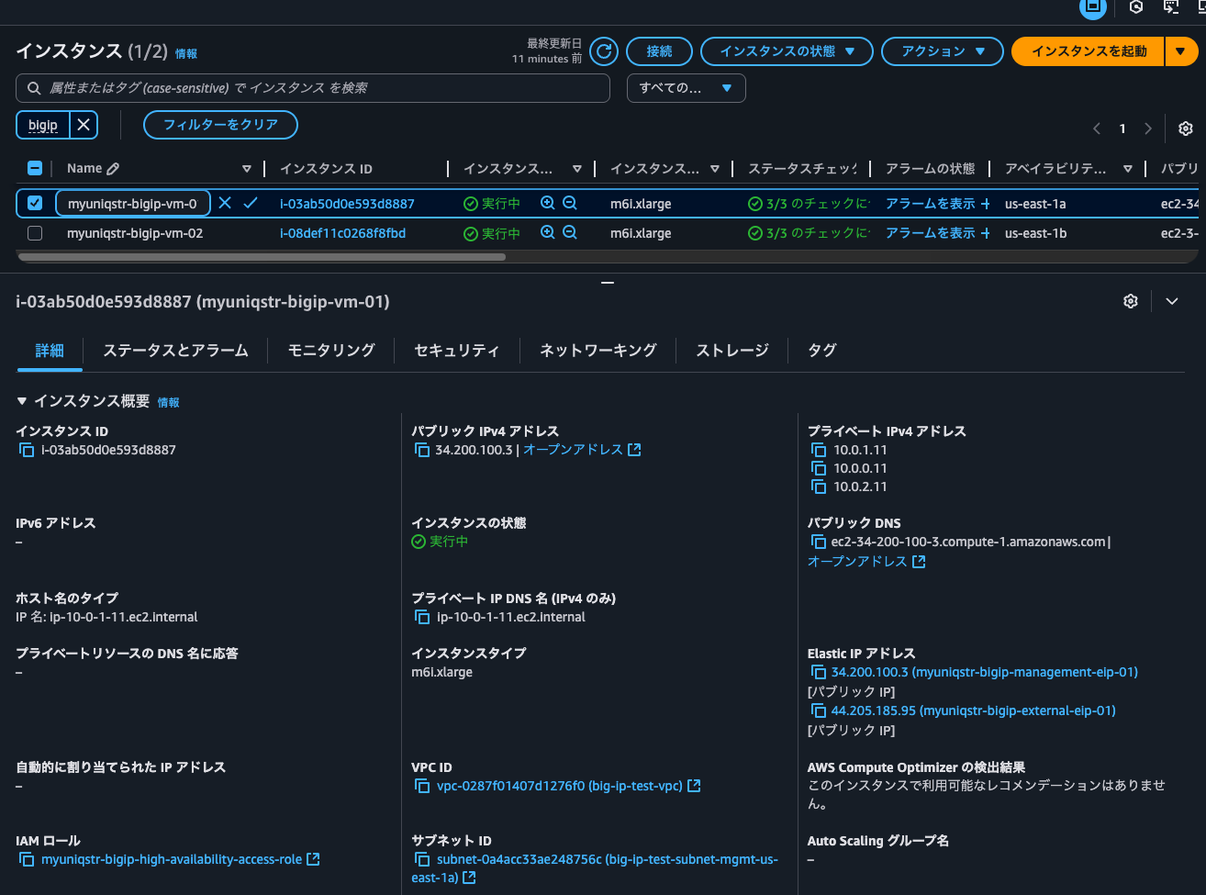This screenshot has height=895, width=1206.
Task: Switch to the セキュリティ tab
Action: click(457, 350)
